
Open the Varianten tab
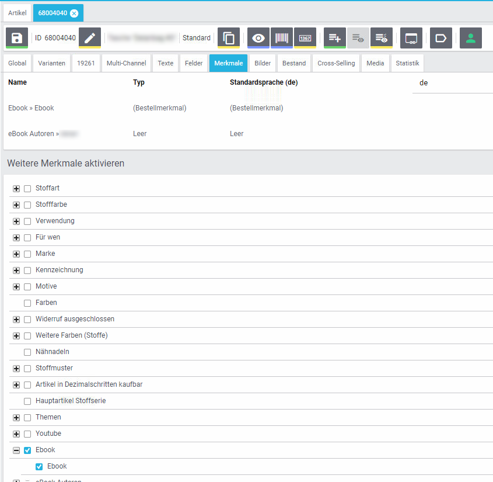pos(52,63)
